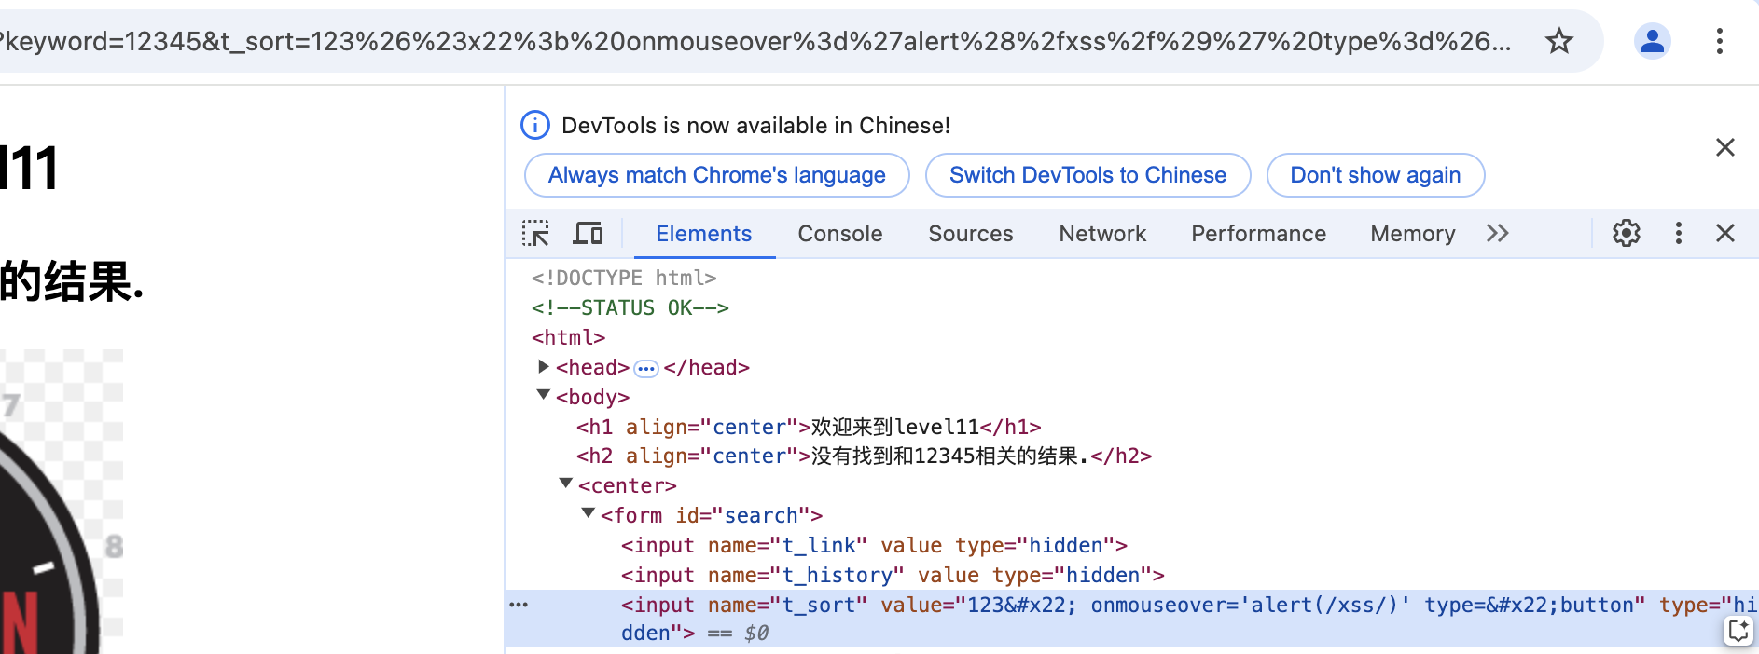
Task: Bookmark this page with the star icon
Action: [1558, 41]
